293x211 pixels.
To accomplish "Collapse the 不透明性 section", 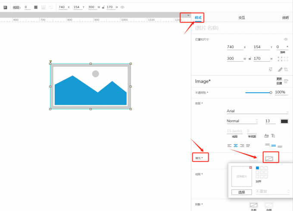I will click(x=202, y=93).
